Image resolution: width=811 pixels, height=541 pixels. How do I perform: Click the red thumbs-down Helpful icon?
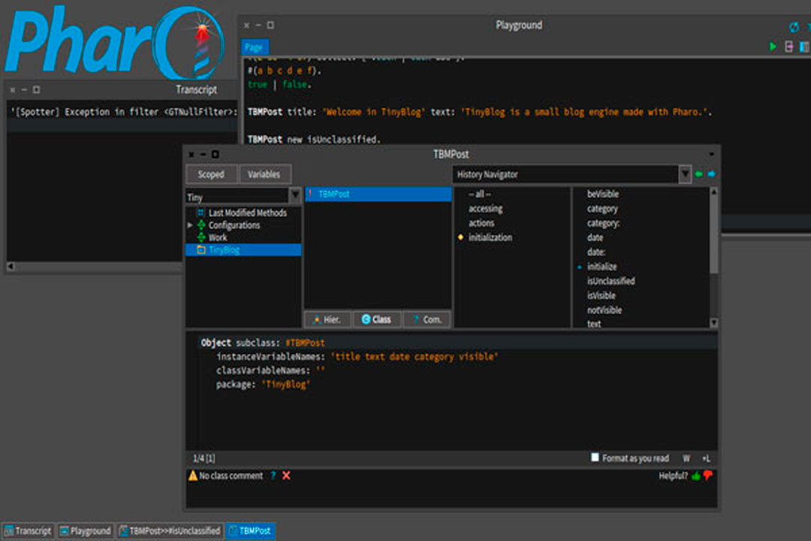pos(707,476)
